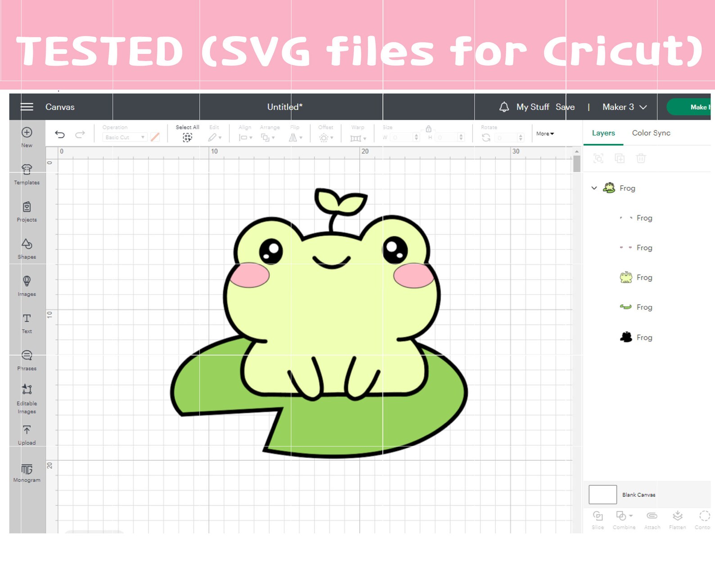The image size is (715, 571).
Task: Open the Images library
Action: 27,286
